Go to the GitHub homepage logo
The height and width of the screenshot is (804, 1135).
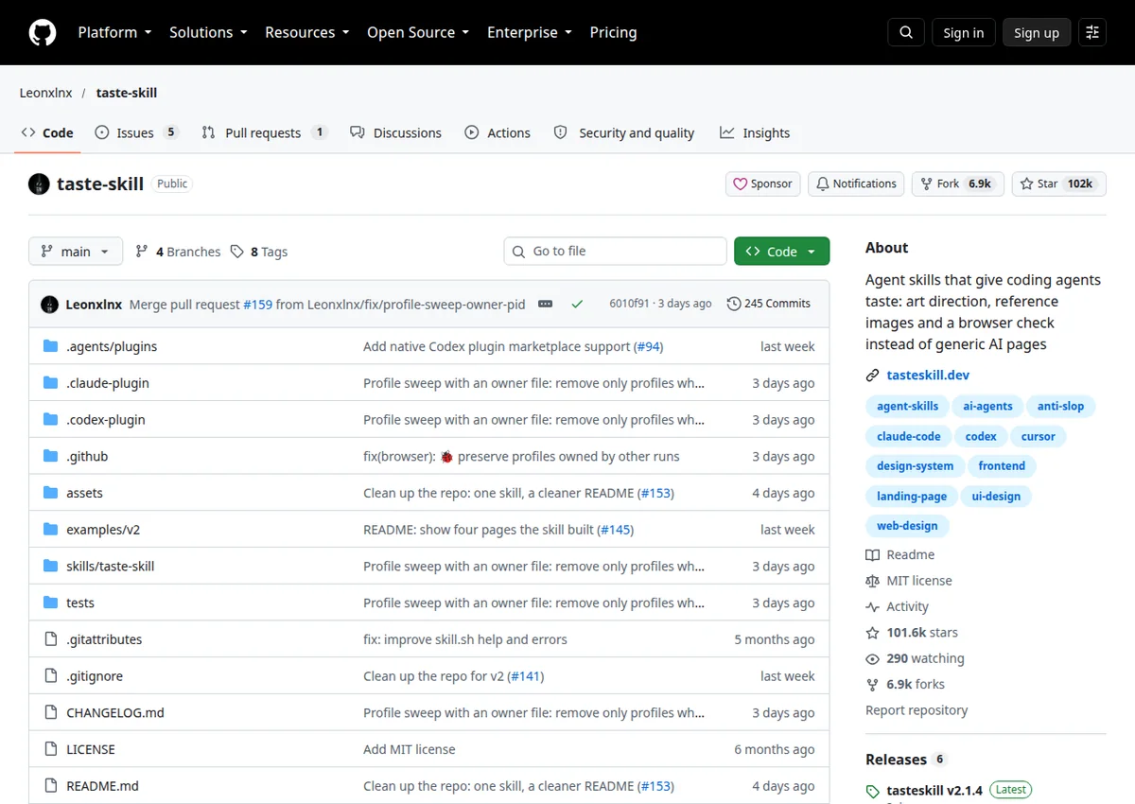pyautogui.click(x=43, y=32)
